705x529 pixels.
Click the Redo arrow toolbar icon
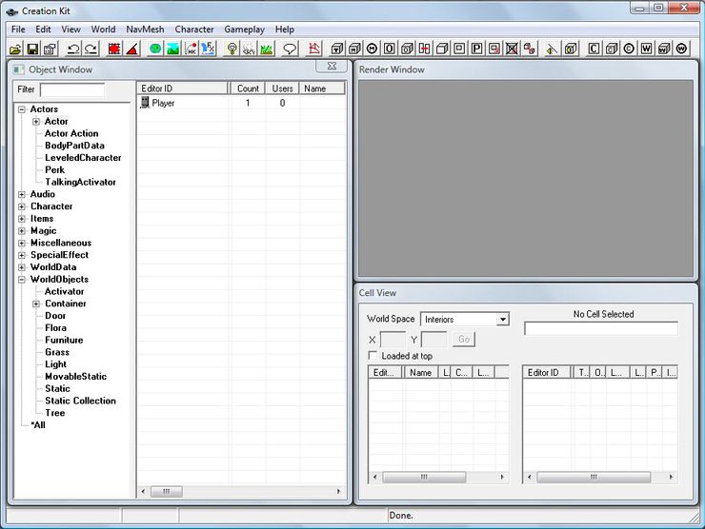[x=91, y=49]
